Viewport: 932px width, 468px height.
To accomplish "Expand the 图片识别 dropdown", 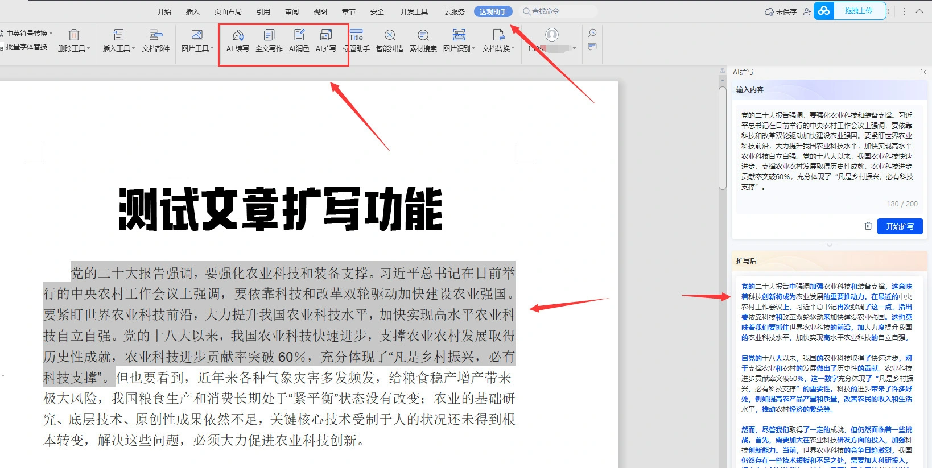I will 459,40.
